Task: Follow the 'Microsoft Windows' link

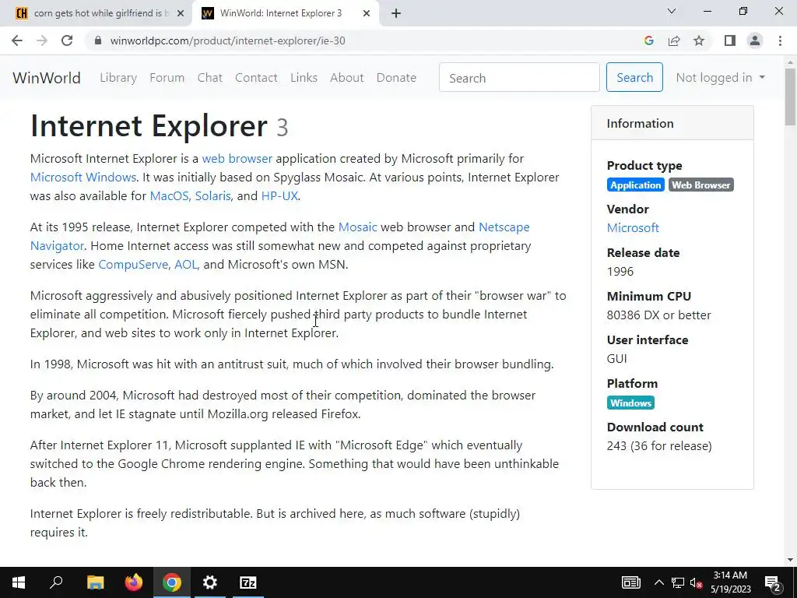Action: click(83, 178)
